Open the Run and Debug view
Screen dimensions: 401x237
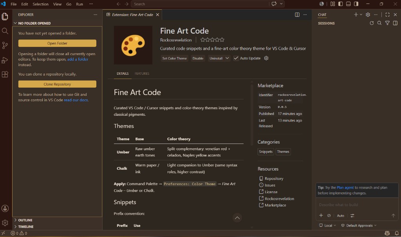coord(5,60)
